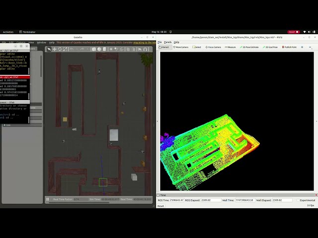Open the clock and calendar at May 16
Viewport: 318px width, 238px height.
(x=159, y=32)
